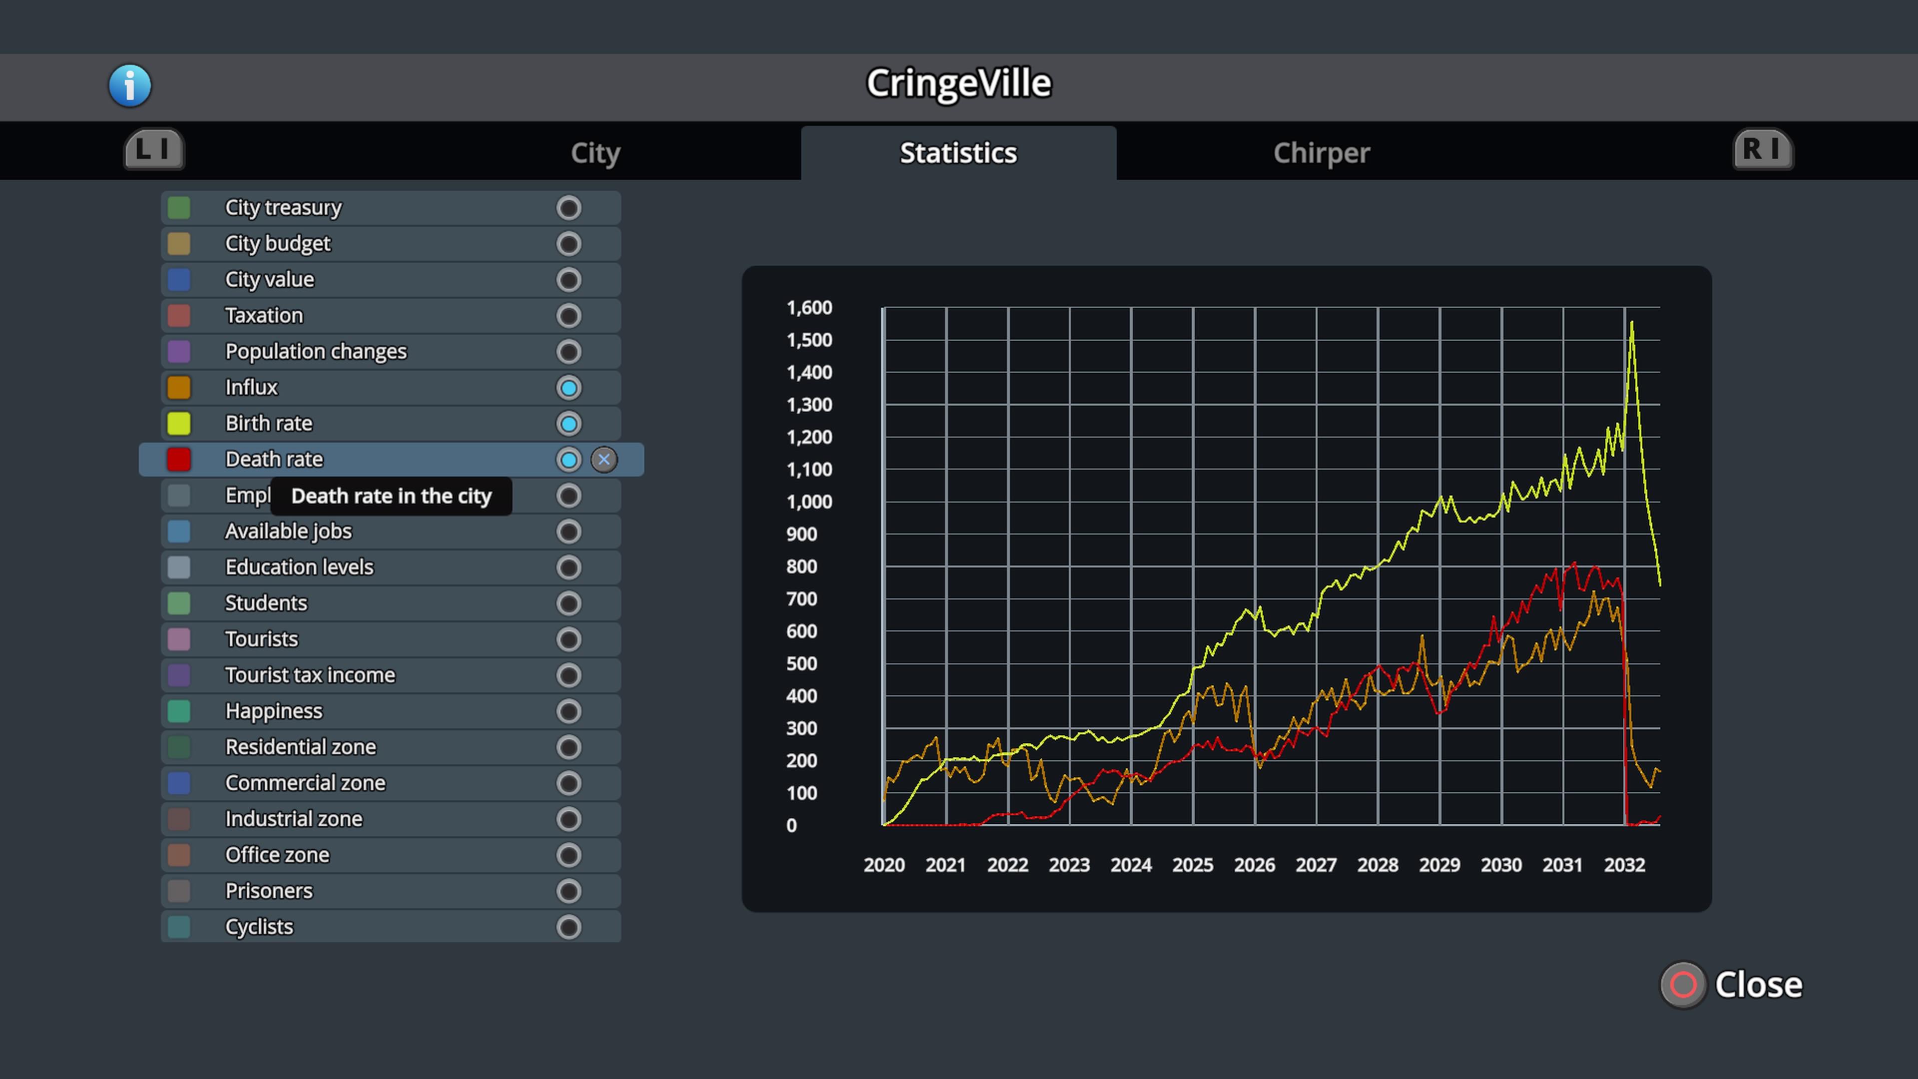Disable the Influx graph radio

568,387
